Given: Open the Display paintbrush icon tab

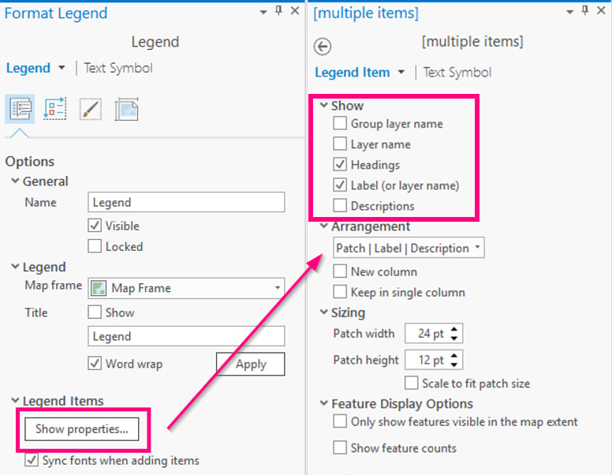Looking at the screenshot, I should [x=90, y=109].
